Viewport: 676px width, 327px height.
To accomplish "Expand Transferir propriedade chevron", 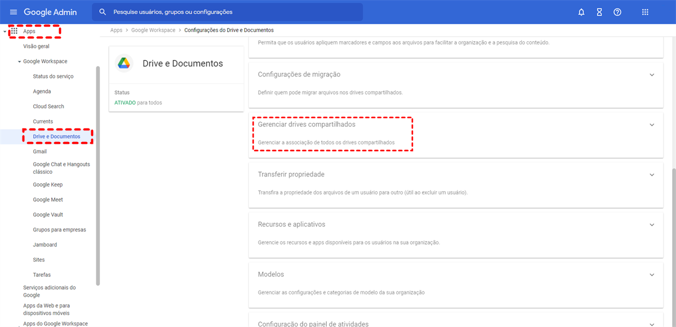I will click(x=652, y=175).
